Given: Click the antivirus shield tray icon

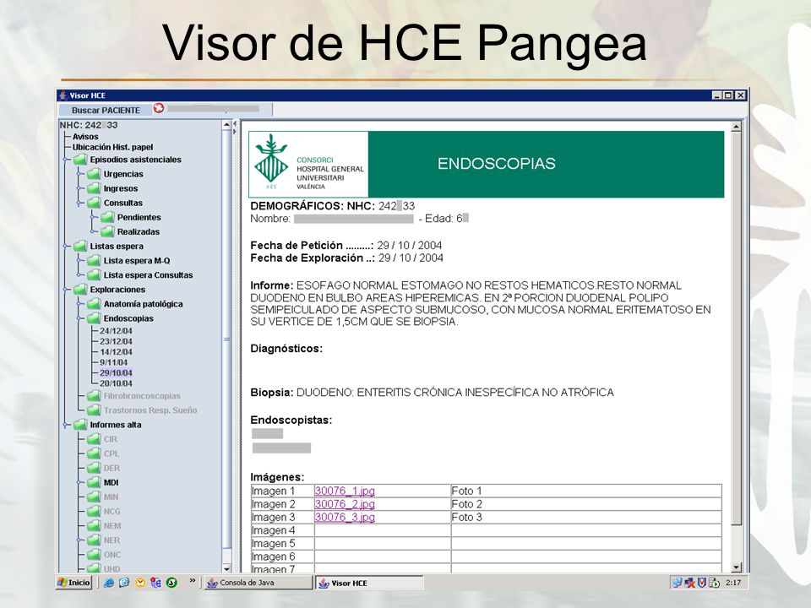Looking at the screenshot, I should tap(702, 583).
